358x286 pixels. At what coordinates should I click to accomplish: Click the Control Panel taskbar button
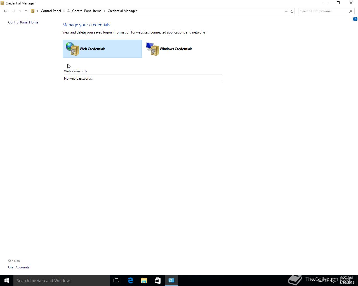(171, 280)
